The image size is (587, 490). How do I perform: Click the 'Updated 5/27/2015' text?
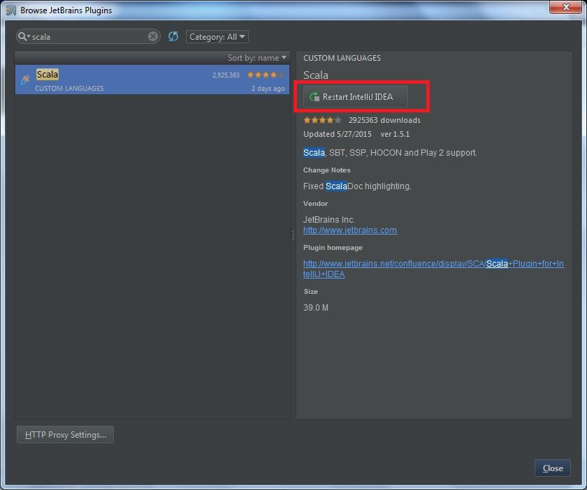[x=338, y=134]
